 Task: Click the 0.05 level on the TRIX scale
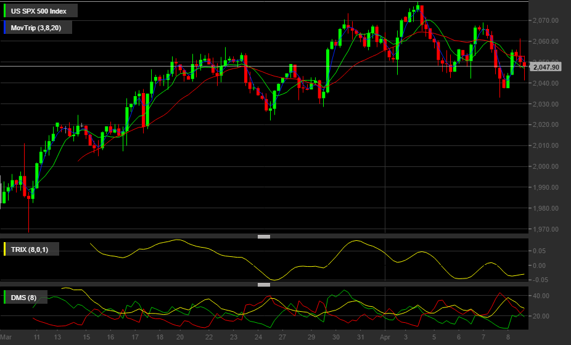pos(539,251)
